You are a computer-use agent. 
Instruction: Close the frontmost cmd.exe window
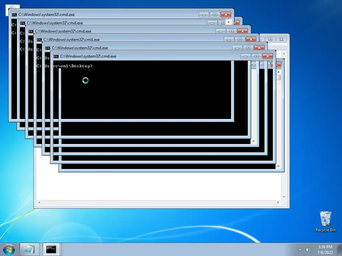pyautogui.click(x=268, y=56)
